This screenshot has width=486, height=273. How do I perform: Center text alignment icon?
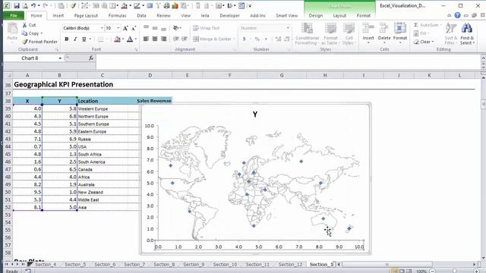[155, 39]
